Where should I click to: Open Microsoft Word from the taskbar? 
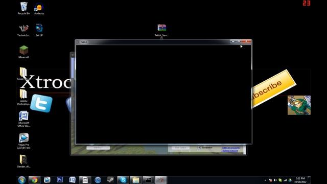tap(73, 180)
